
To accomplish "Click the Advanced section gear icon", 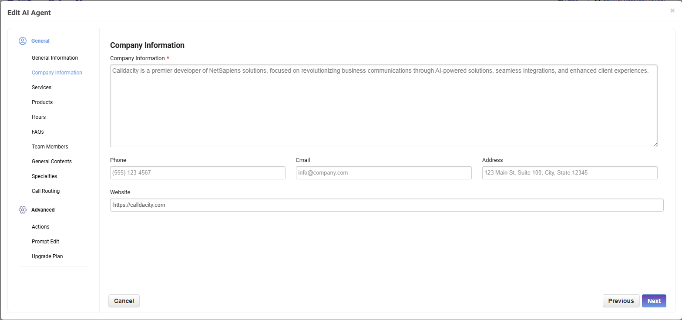I will click(23, 210).
